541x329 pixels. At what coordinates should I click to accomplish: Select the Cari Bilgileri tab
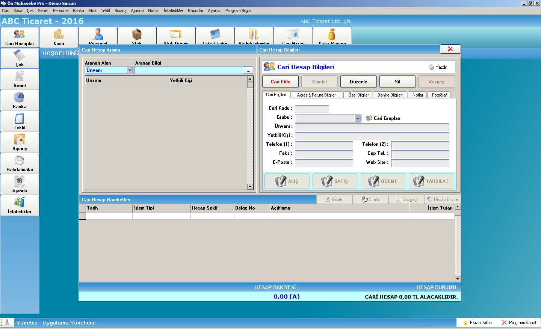276,95
